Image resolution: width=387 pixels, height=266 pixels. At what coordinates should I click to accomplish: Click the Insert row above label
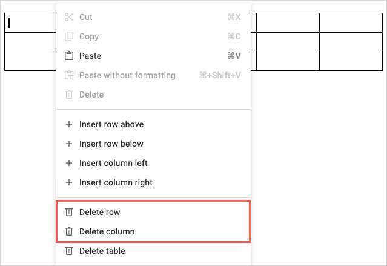111,124
